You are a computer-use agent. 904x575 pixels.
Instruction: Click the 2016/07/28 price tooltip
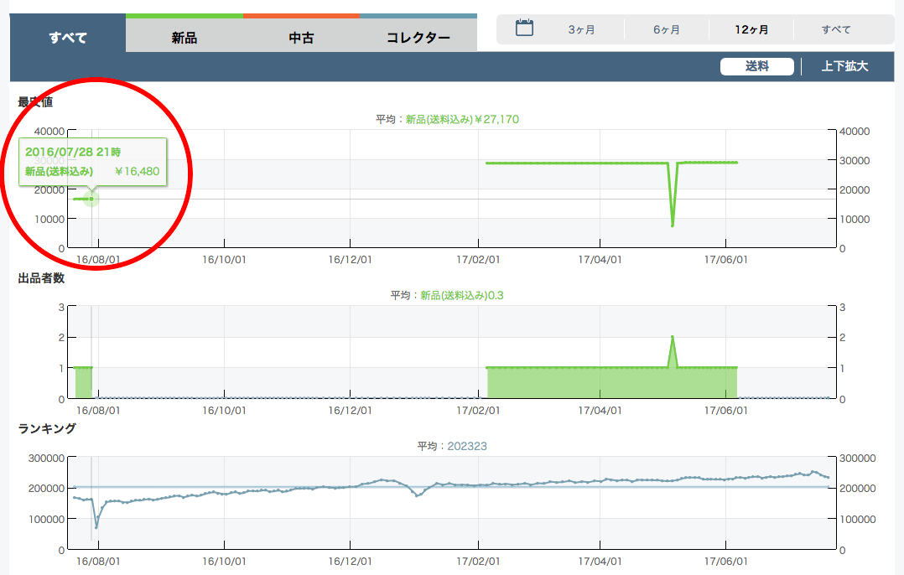tap(92, 162)
